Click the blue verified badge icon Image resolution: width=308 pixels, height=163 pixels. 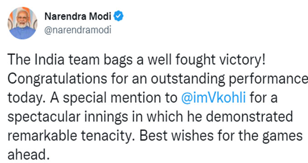(119, 16)
